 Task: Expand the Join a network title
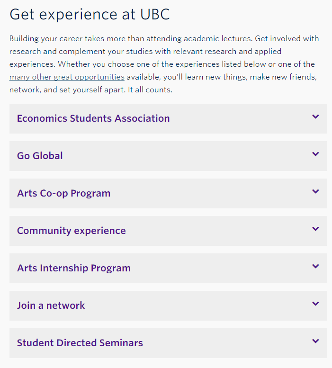tap(51, 305)
